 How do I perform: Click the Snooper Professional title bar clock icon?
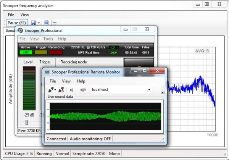point(20,31)
